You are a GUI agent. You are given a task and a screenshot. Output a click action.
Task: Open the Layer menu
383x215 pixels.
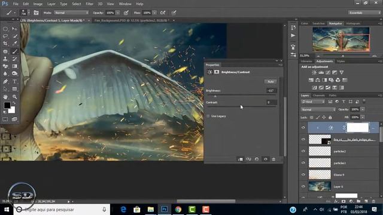tap(51, 4)
